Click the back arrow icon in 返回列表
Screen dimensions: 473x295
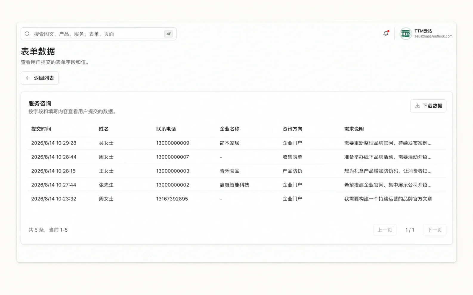tap(28, 78)
